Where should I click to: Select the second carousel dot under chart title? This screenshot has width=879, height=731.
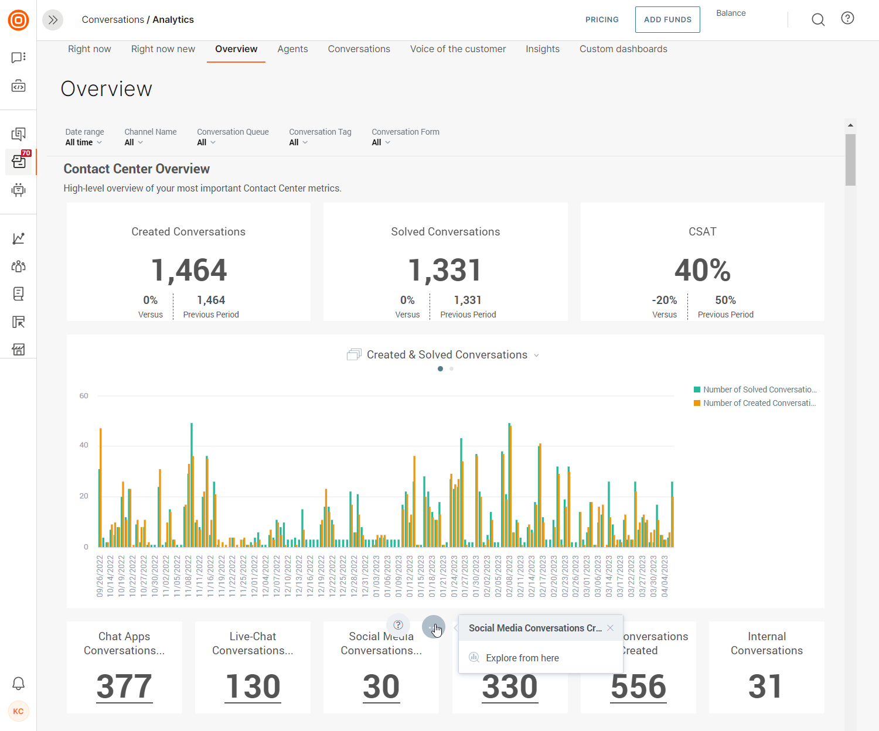click(x=451, y=368)
